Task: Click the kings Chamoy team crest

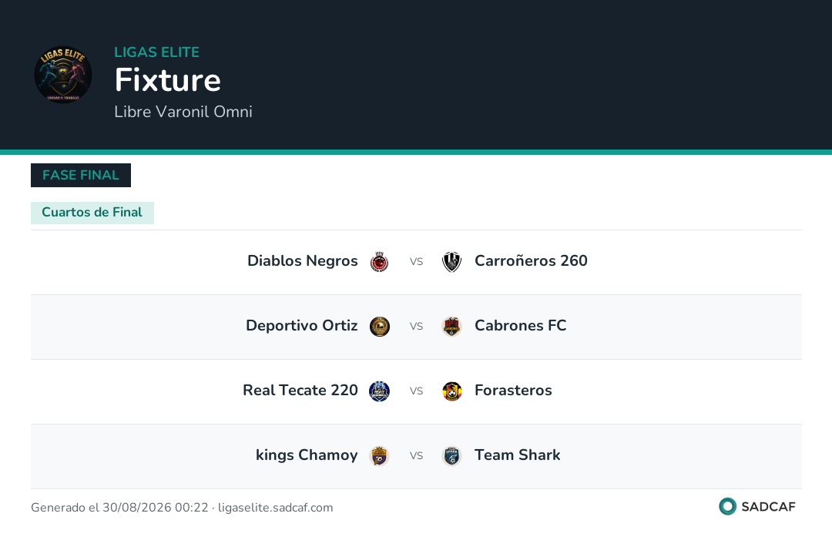Action: (379, 456)
